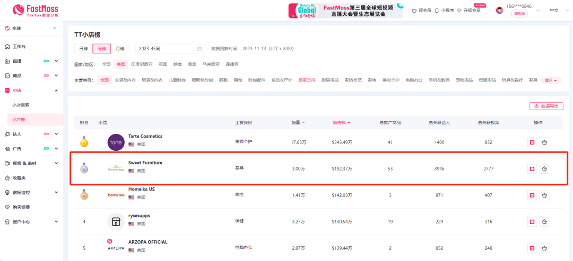Star the Homeika US shop
Image resolution: width=573 pixels, height=261 pixels.
tap(544, 195)
